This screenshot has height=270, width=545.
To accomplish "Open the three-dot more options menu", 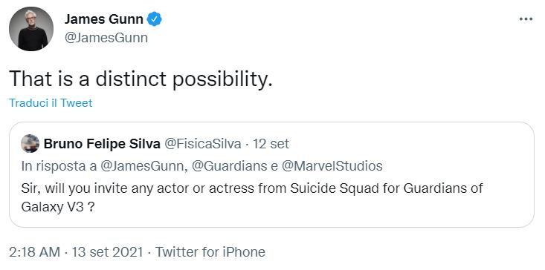I will [x=526, y=19].
